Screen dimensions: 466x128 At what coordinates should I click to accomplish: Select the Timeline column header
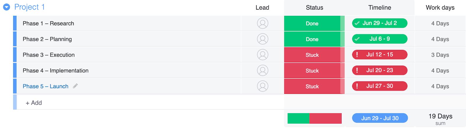coord(380,8)
